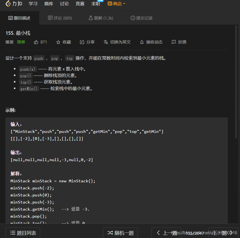This screenshot has height=238, width=240.
Task: Click the 切换为英文 language switch icon
Action: [106, 42]
